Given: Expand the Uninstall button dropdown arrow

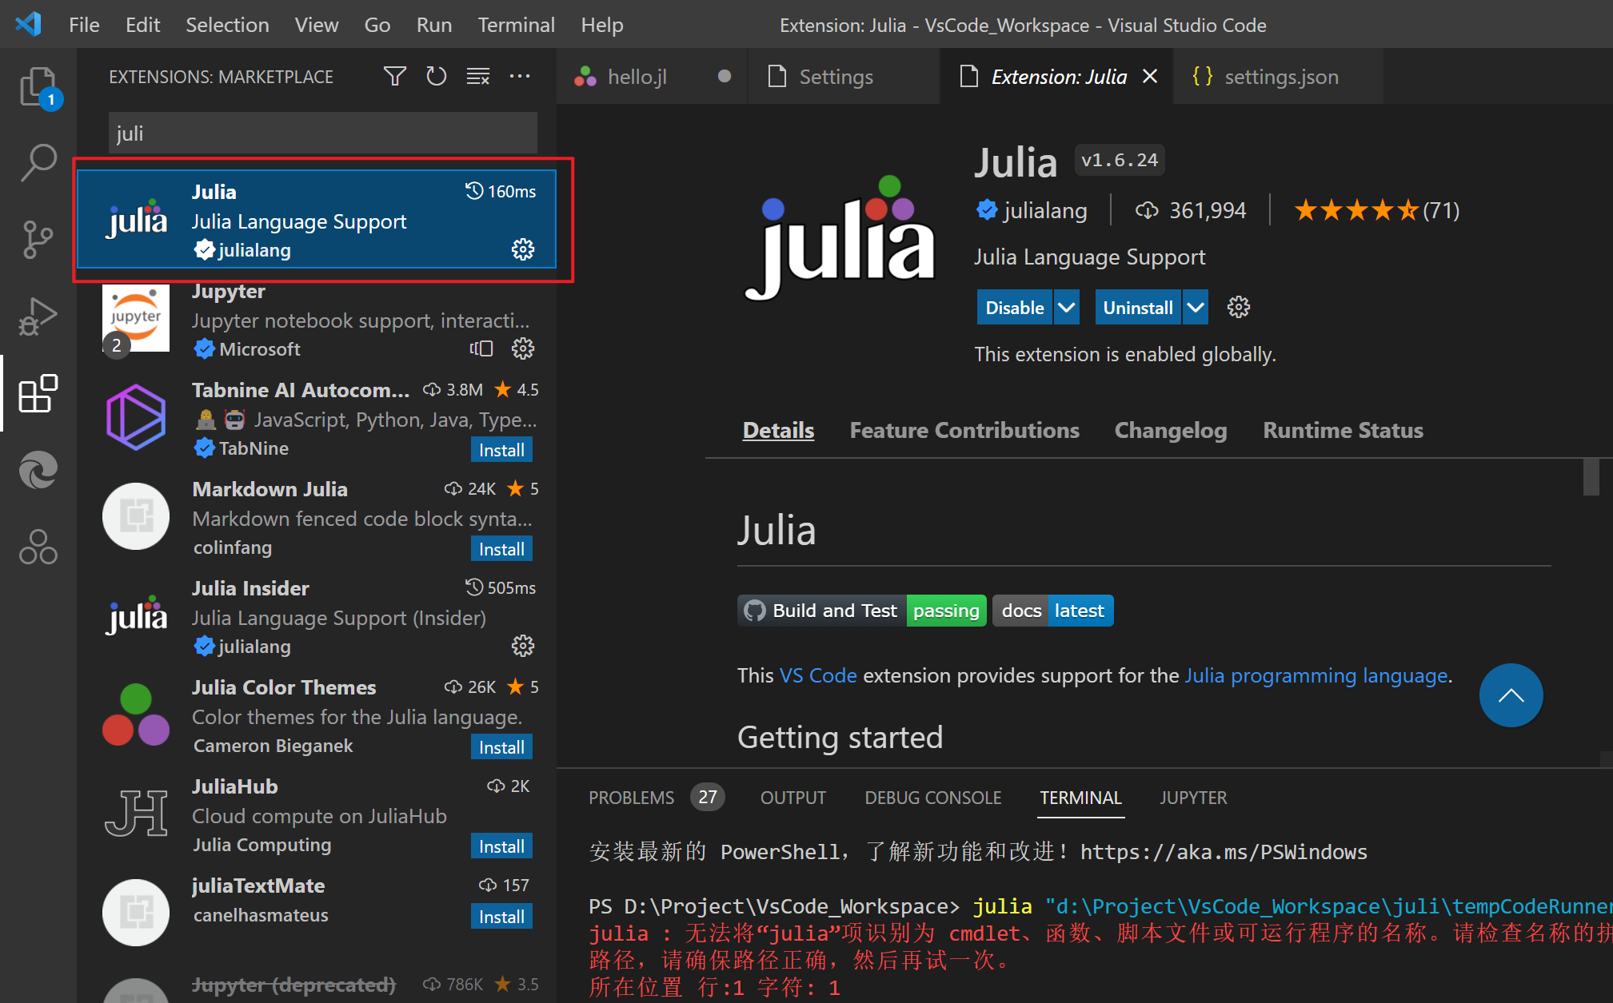Looking at the screenshot, I should [1195, 308].
